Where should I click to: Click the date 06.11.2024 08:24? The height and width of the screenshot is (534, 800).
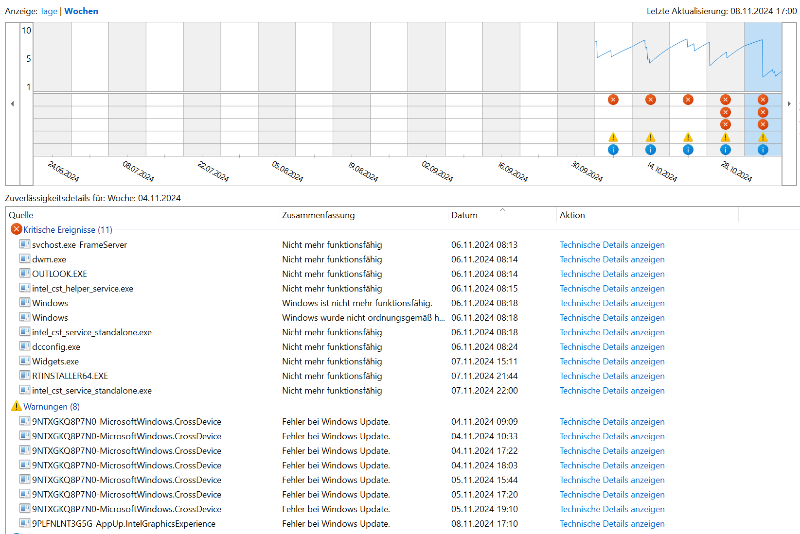(484, 347)
